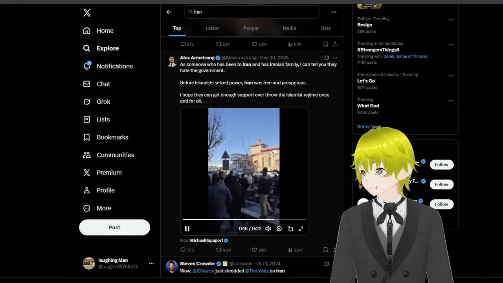Click the last Follow button in suggestions
The image size is (503, 283).
coord(441,204)
